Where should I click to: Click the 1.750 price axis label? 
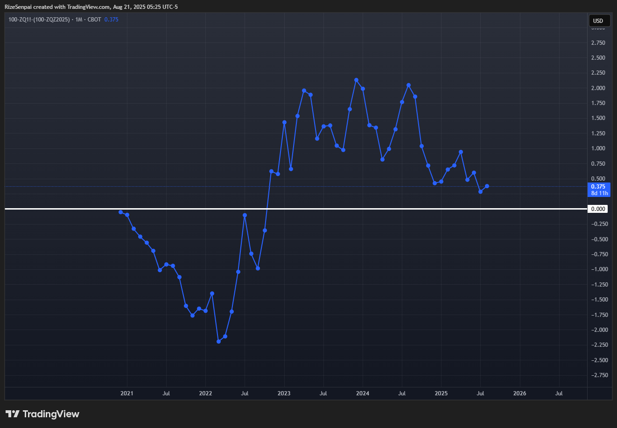598,103
